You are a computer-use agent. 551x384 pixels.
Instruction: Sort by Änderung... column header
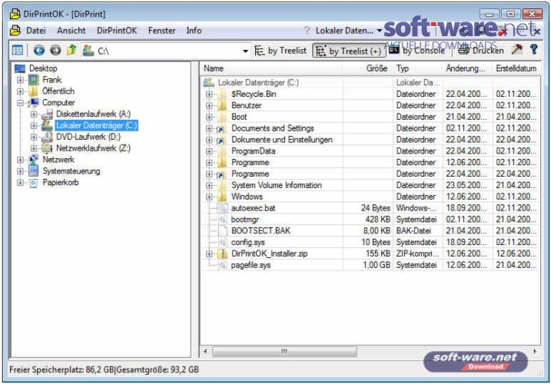coord(466,68)
